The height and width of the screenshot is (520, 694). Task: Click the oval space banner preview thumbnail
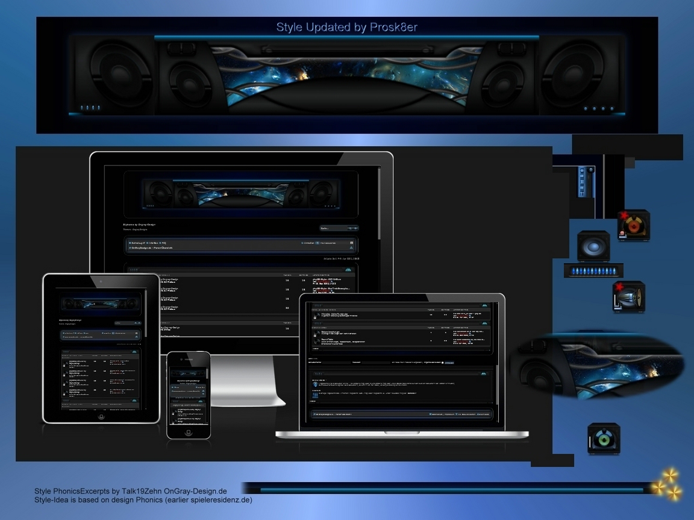coord(596,365)
